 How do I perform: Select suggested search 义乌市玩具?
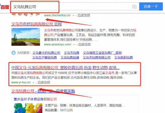pyautogui.click(x=71, y=53)
